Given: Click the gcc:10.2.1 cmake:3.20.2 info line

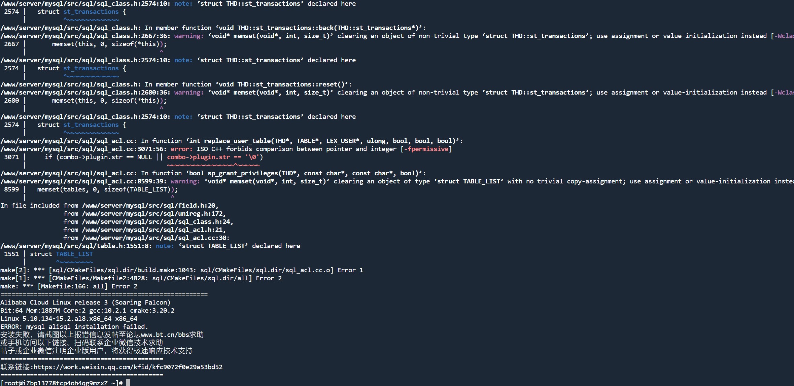Looking at the screenshot, I should point(88,311).
